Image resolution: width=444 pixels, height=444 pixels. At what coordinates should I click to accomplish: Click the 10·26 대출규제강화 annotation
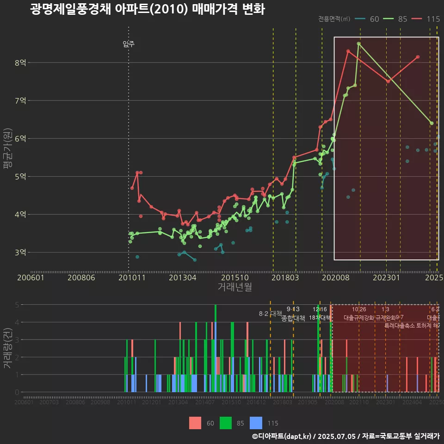359,314
